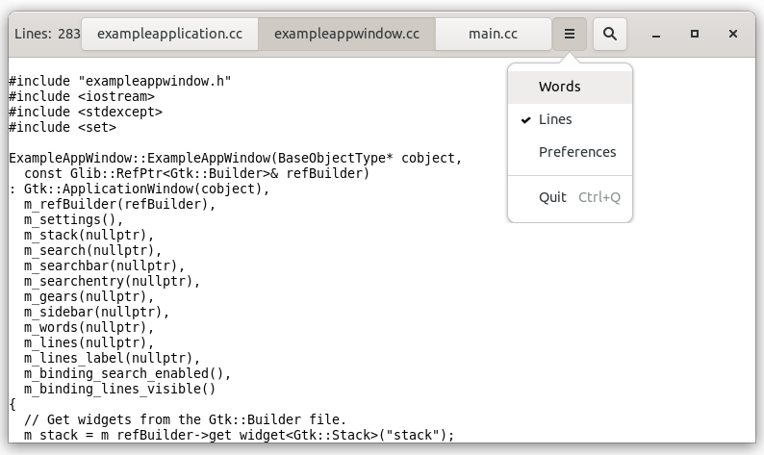Place cursor on #include <set> line
The width and height of the screenshot is (764, 455).
[x=63, y=127]
